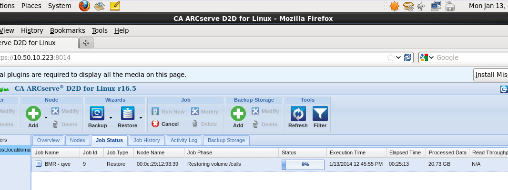Click the elapsed time 00:25:13 cell

(x=399, y=164)
